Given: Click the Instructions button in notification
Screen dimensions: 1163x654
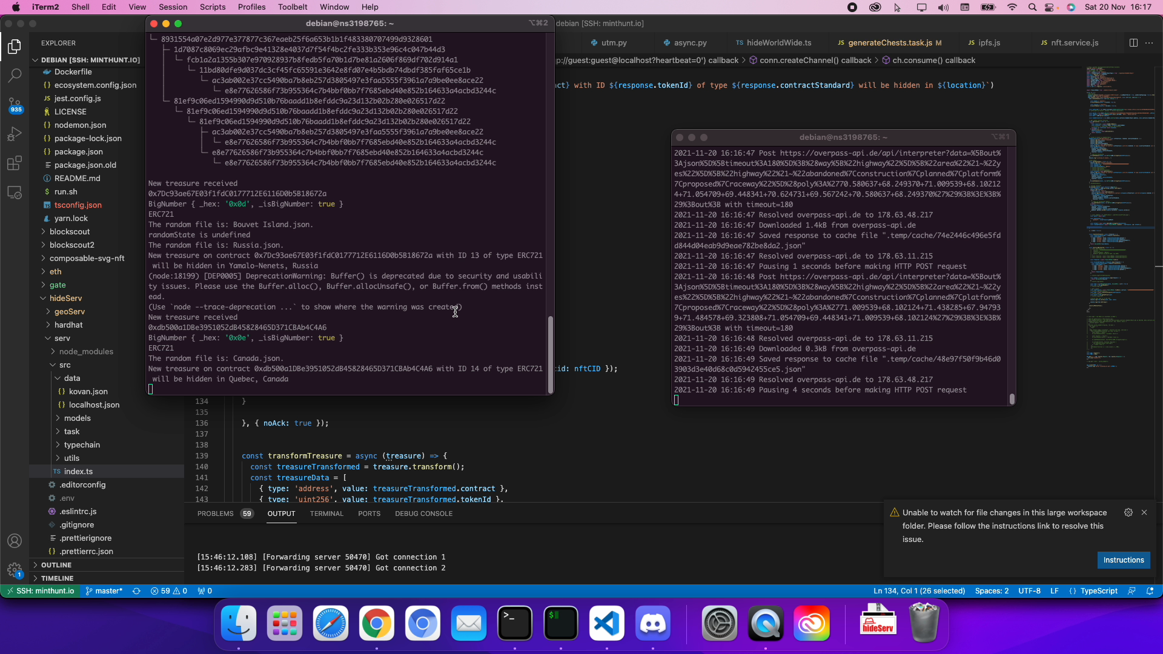Looking at the screenshot, I should (x=1124, y=560).
